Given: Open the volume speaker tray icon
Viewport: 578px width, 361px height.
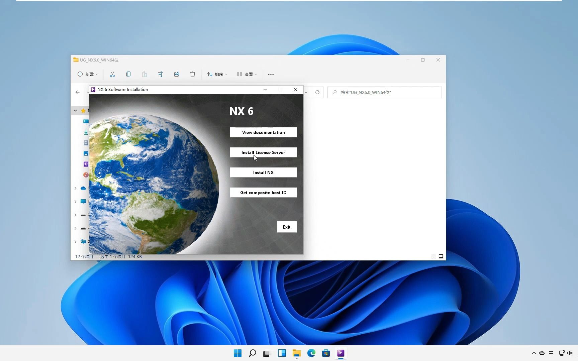Looking at the screenshot, I should tap(570, 353).
